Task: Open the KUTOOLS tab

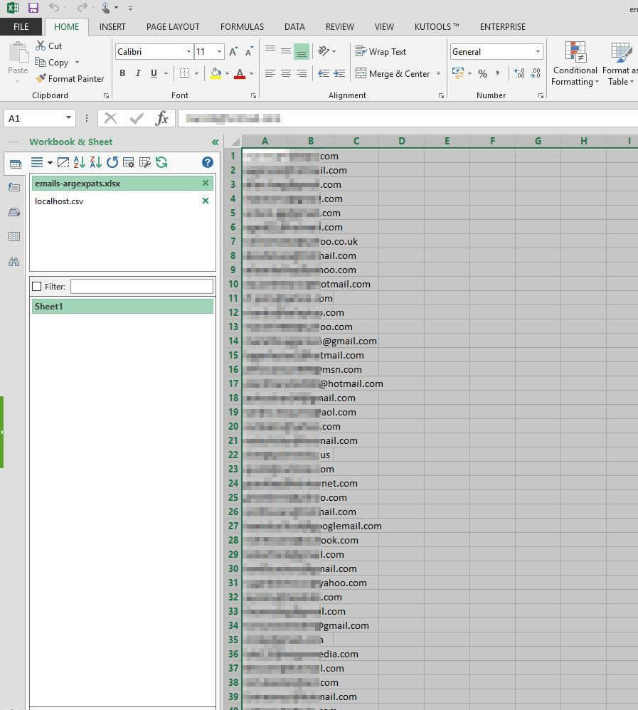Action: point(437,27)
